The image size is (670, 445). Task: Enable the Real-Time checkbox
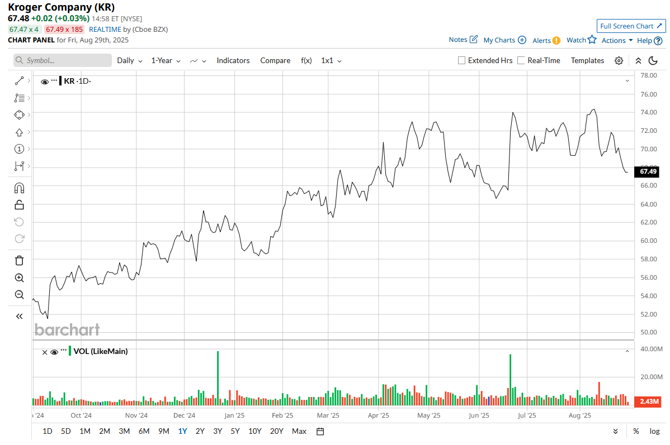[521, 61]
